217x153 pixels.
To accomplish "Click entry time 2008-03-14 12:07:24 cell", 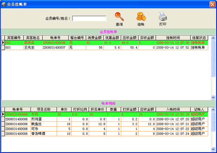I will (173, 134).
